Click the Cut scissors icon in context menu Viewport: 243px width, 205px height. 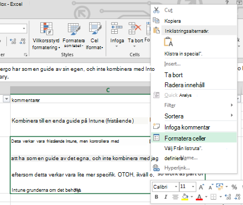coord(157,10)
